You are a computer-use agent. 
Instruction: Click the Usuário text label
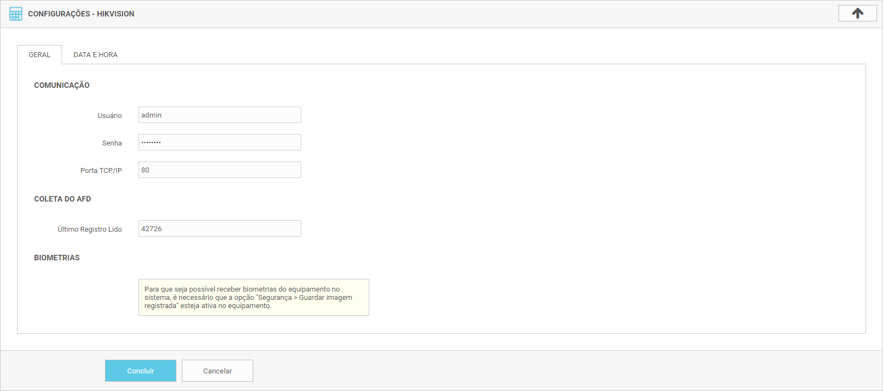click(x=109, y=116)
